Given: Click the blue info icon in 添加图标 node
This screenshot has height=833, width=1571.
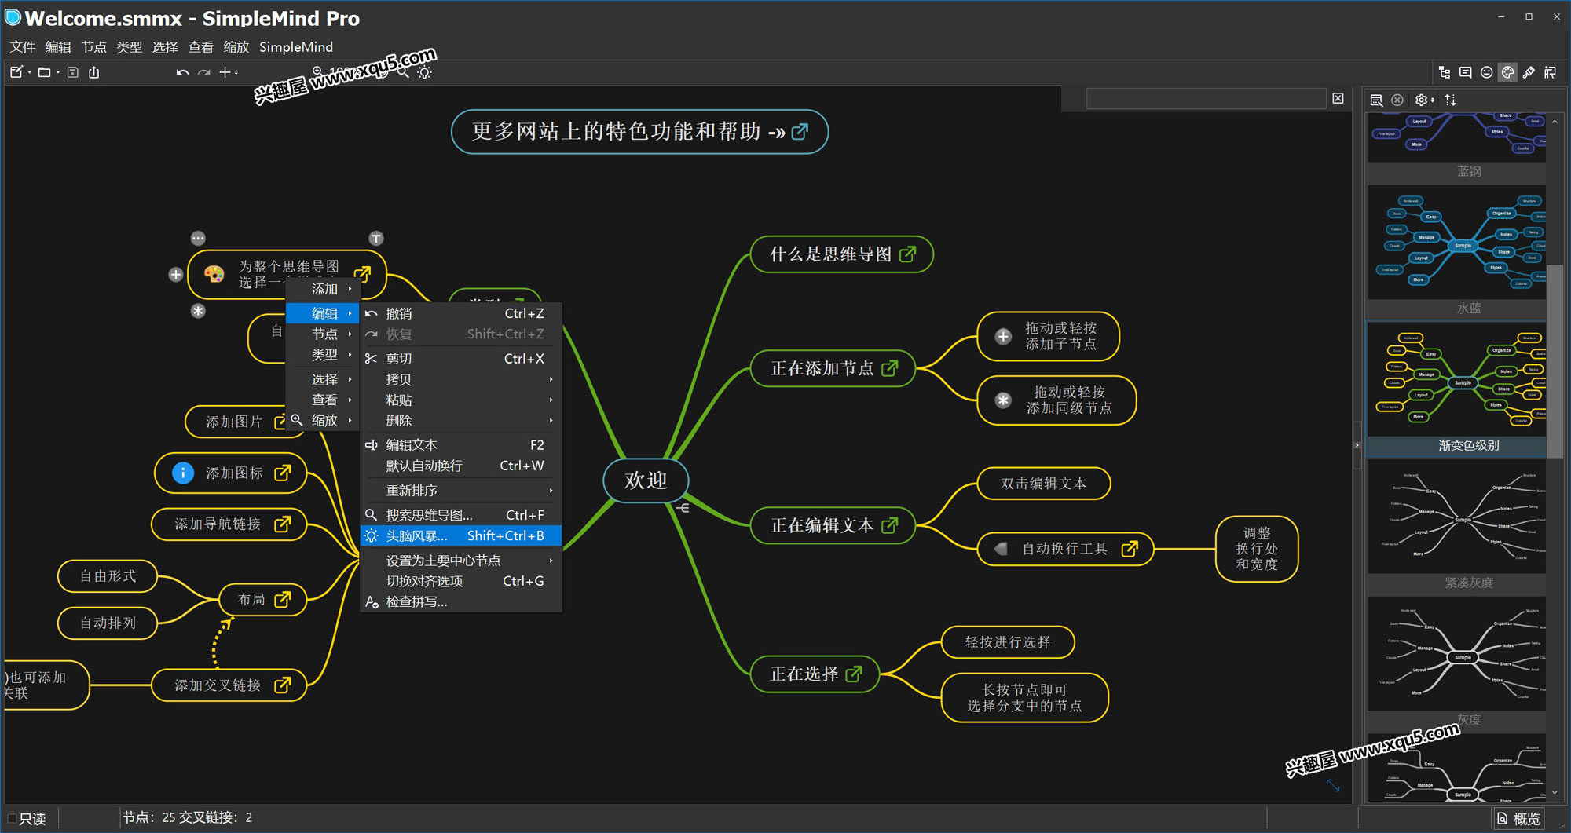Looking at the screenshot, I should coord(182,473).
